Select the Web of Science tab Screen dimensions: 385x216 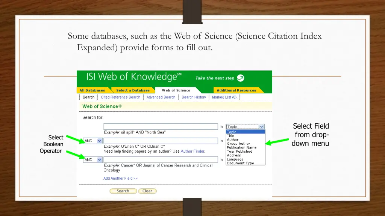[176, 90]
